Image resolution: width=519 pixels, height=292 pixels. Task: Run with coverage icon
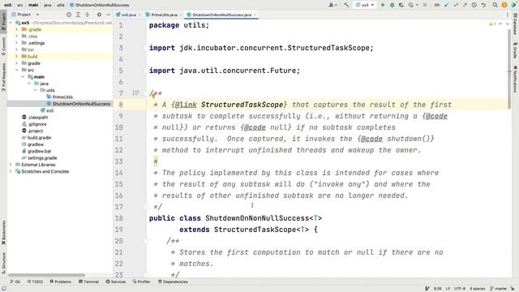pyautogui.click(x=401, y=5)
